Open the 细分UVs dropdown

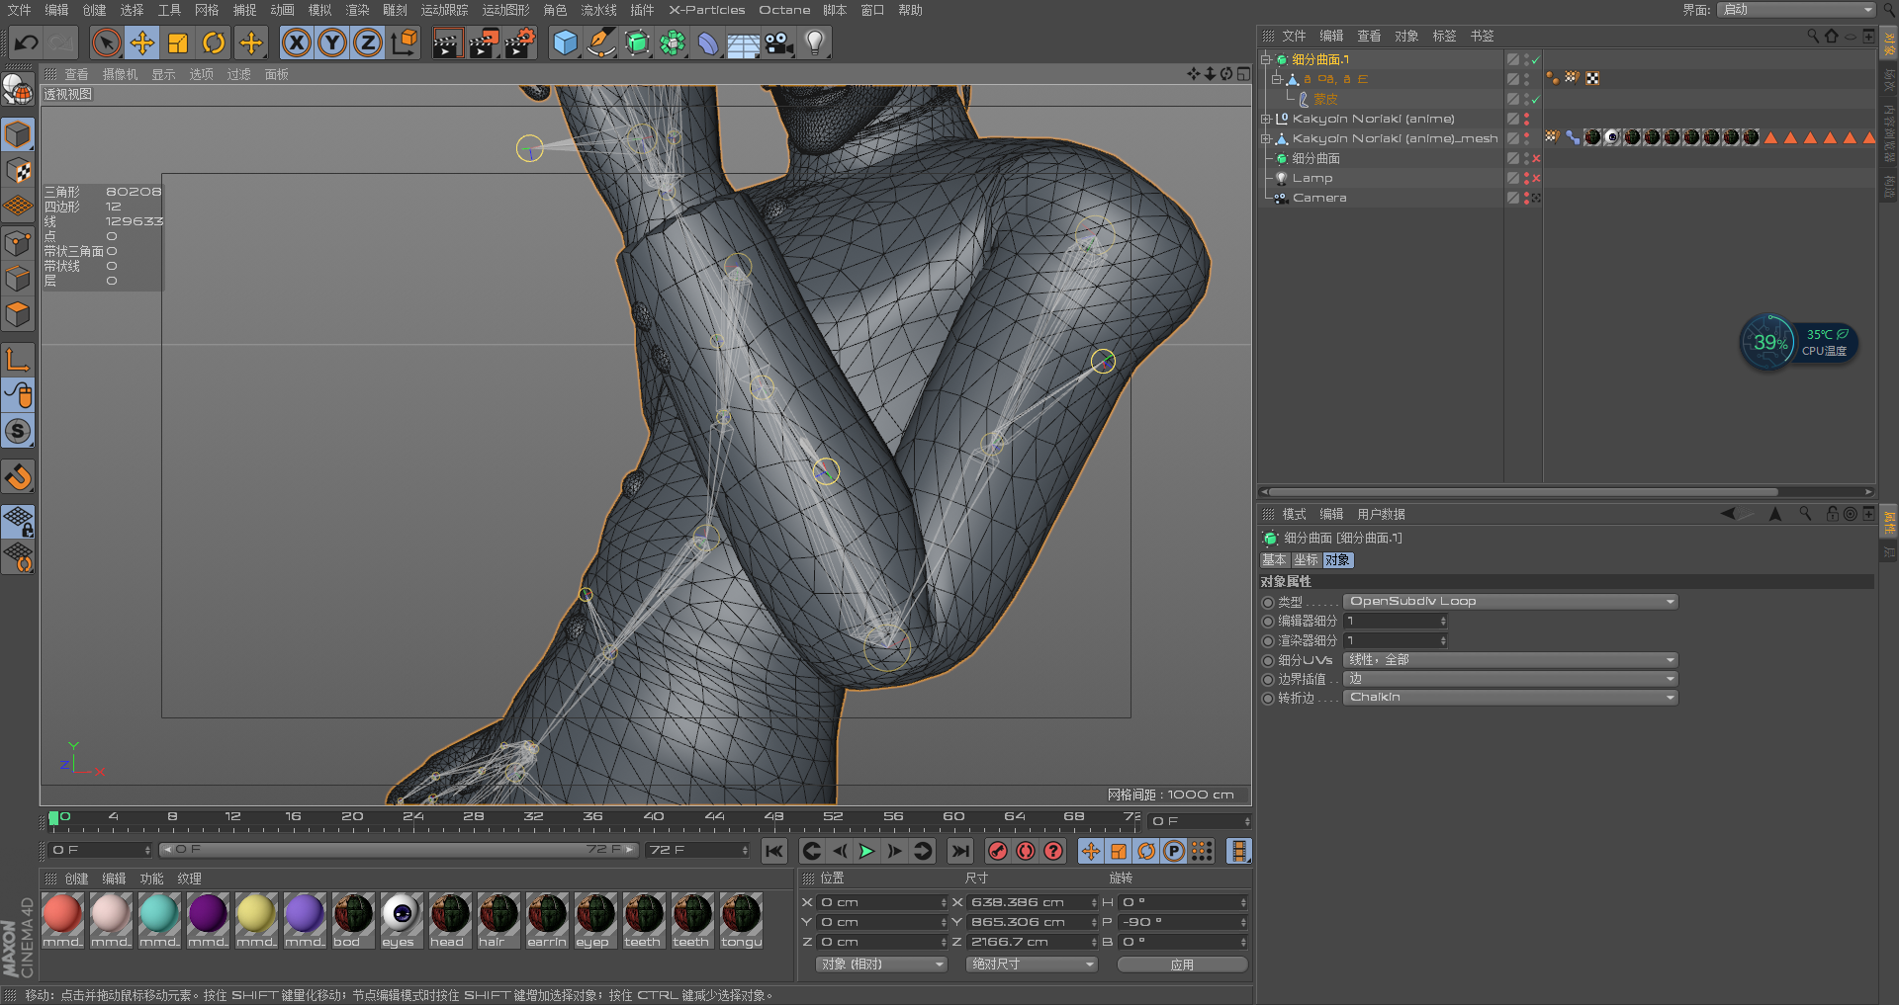coord(1510,659)
